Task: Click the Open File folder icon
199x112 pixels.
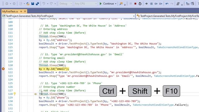Action: (x=28, y=4)
